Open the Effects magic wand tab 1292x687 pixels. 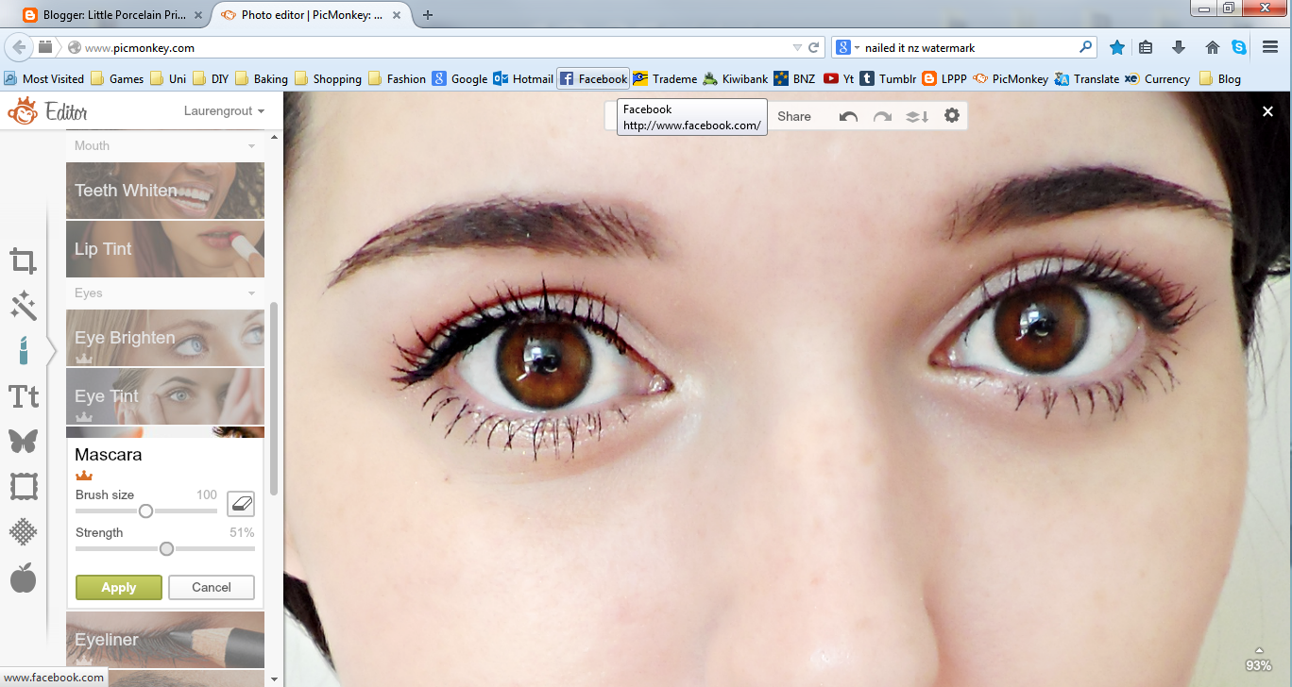tap(24, 306)
